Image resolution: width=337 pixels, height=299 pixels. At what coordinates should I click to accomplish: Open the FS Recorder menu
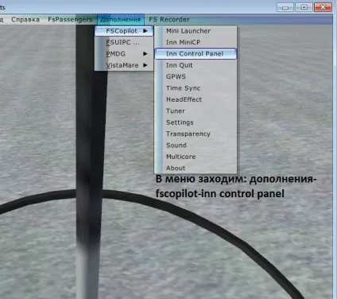point(169,20)
